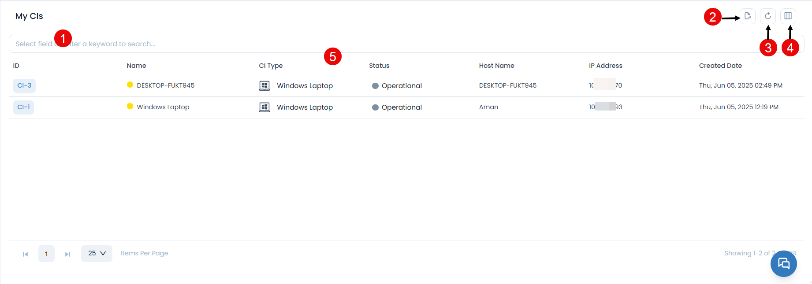
Task: Open the column selector icon
Action: pyautogui.click(x=788, y=16)
